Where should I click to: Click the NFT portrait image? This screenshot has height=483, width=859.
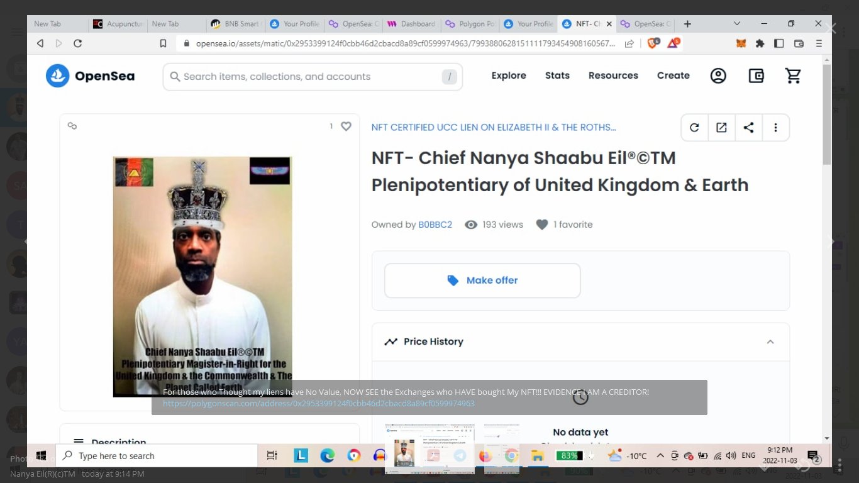click(202, 277)
